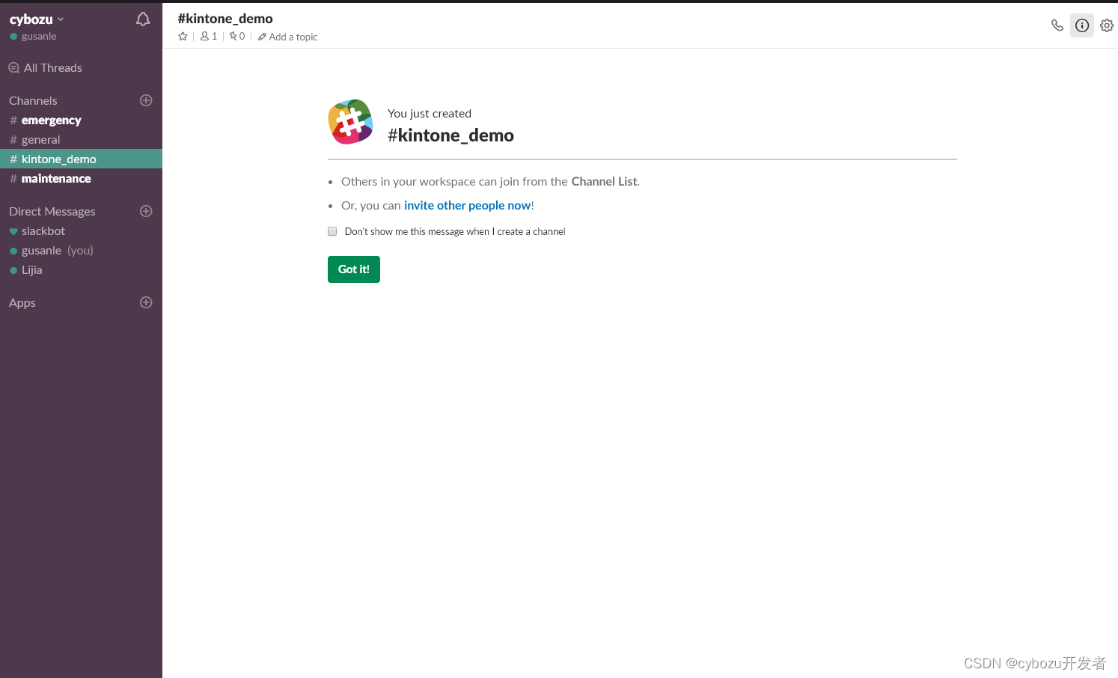The width and height of the screenshot is (1118, 678).
Task: Open the cybozu workspace menu
Action: click(37, 19)
